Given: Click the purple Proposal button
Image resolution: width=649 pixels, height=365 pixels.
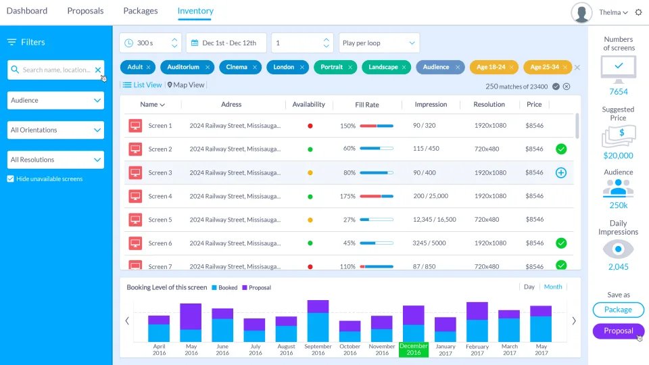Looking at the screenshot, I should (x=619, y=331).
